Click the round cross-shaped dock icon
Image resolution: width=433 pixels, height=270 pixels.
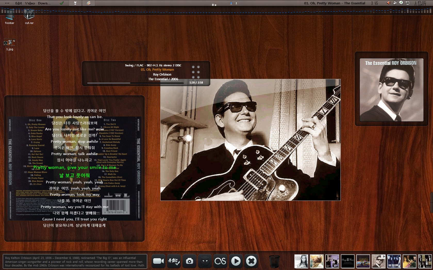click(x=251, y=261)
